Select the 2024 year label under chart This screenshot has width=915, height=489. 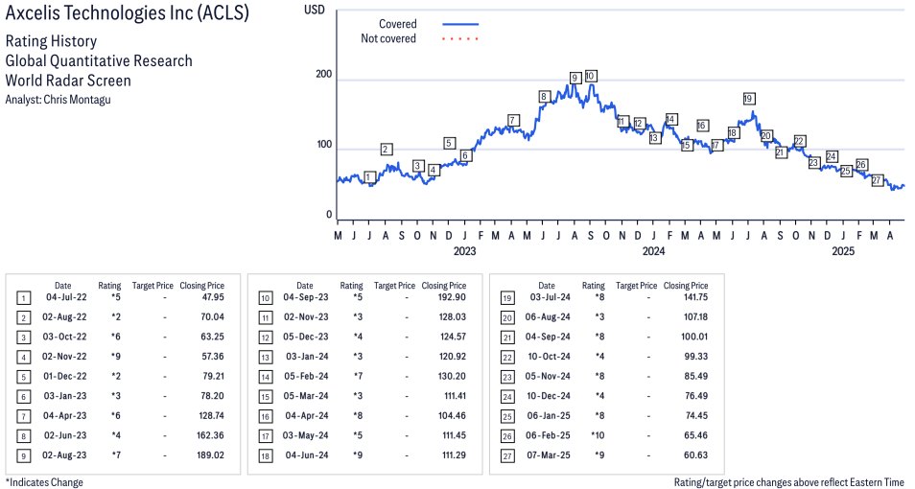pyautogui.click(x=653, y=251)
